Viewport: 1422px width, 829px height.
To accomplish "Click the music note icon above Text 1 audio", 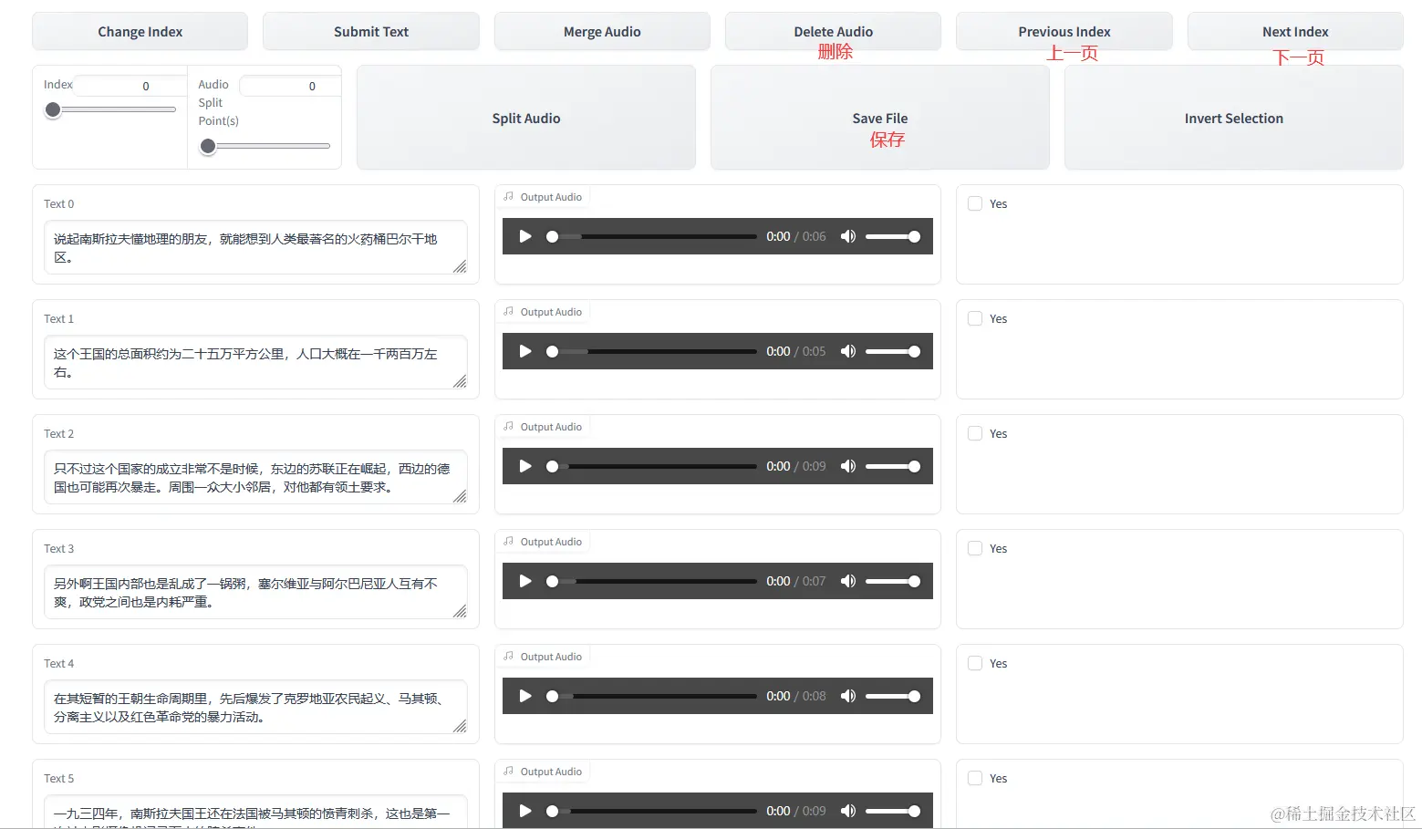I will coord(509,311).
